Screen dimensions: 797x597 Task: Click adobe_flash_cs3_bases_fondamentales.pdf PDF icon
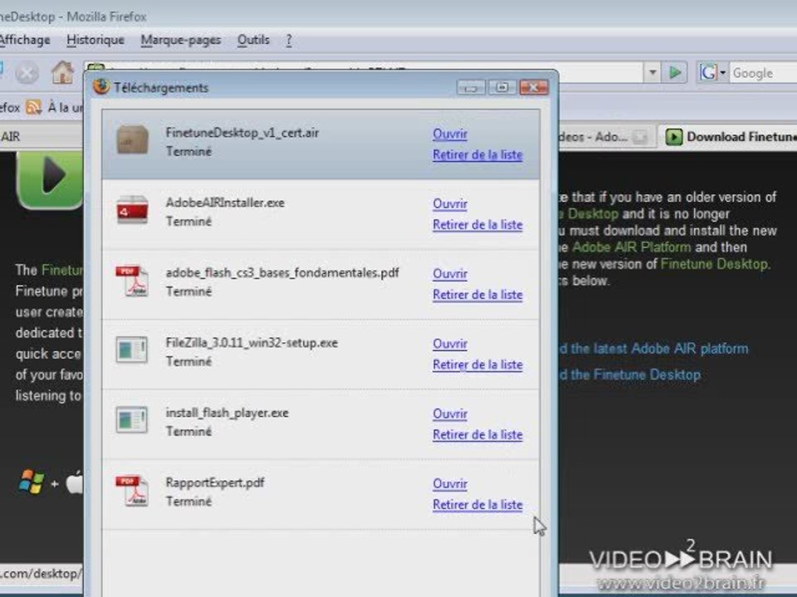(x=132, y=280)
